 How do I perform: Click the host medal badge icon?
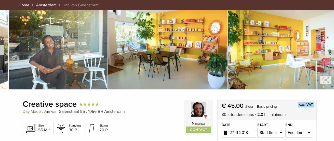pyautogui.click(x=206, y=117)
